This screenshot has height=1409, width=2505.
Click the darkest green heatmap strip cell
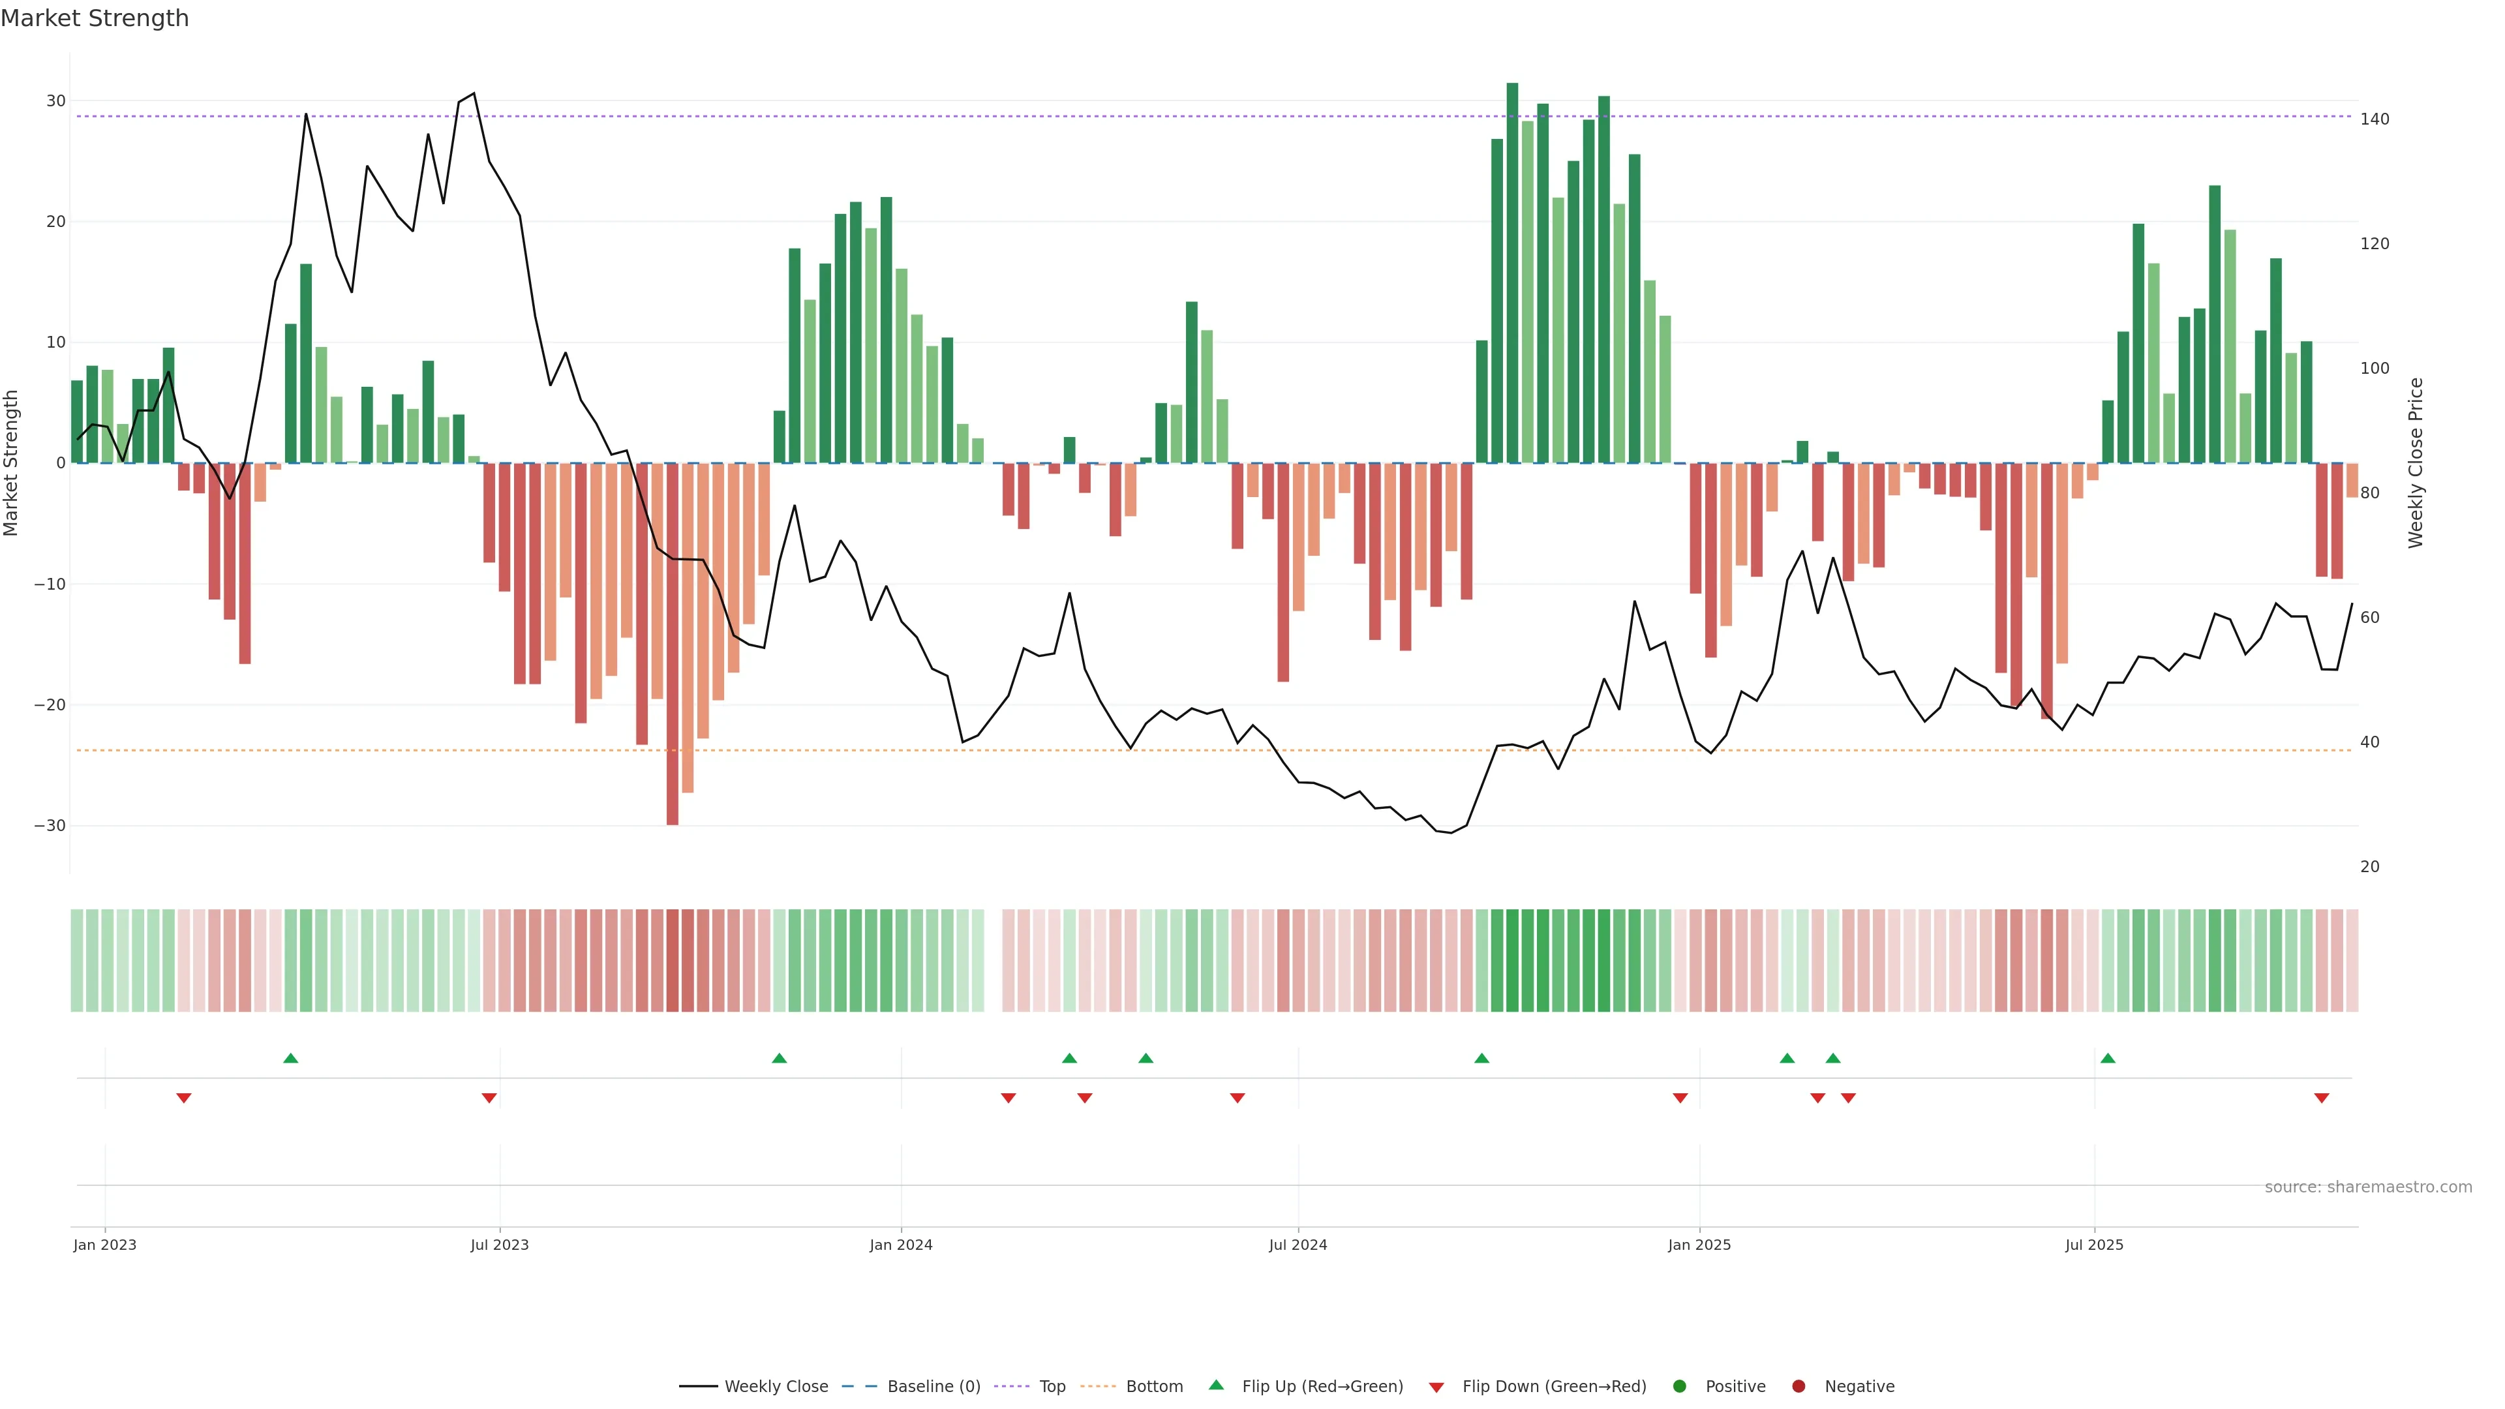(1512, 961)
